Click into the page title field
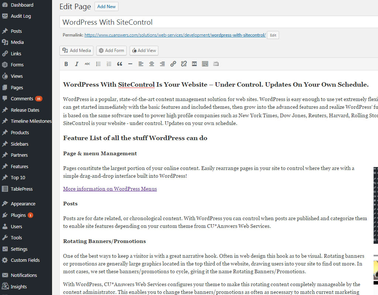Image resolution: width=378 pixels, height=295 pixels. pyautogui.click(x=218, y=22)
